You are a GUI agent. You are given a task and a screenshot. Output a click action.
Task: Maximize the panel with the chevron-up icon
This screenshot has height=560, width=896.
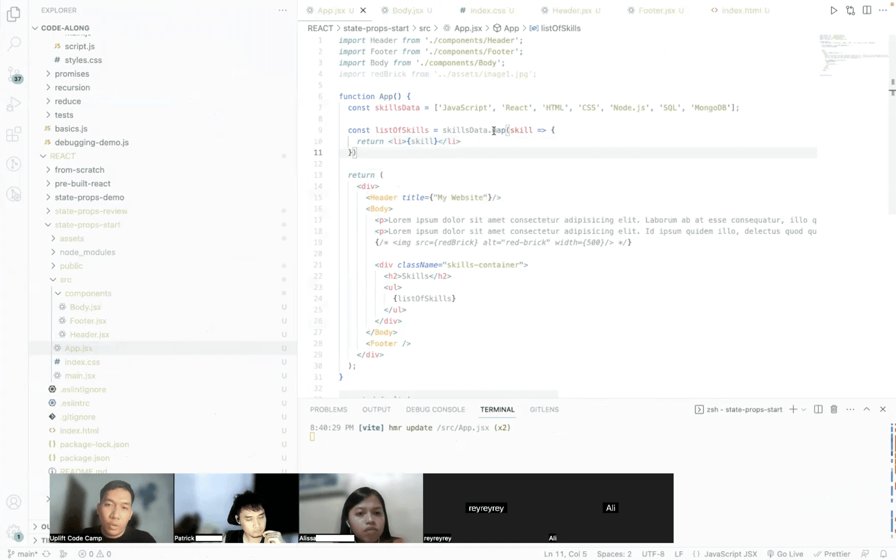click(867, 409)
